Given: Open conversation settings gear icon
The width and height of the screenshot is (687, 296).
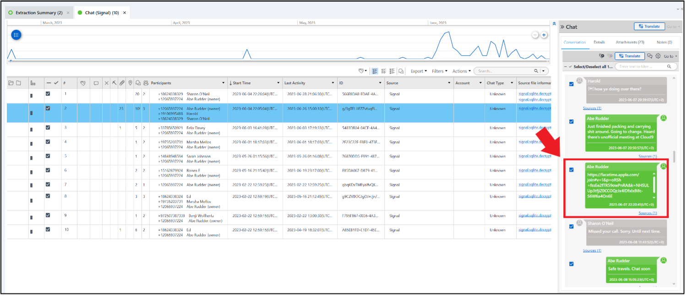Looking at the screenshot, I should (x=658, y=56).
